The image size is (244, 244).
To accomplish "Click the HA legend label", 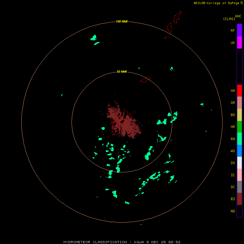I will click(233, 91).
